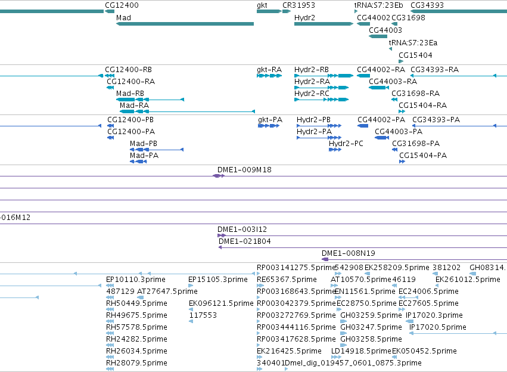
Task: Select transcript CG34393-RA
Action: (x=459, y=76)
